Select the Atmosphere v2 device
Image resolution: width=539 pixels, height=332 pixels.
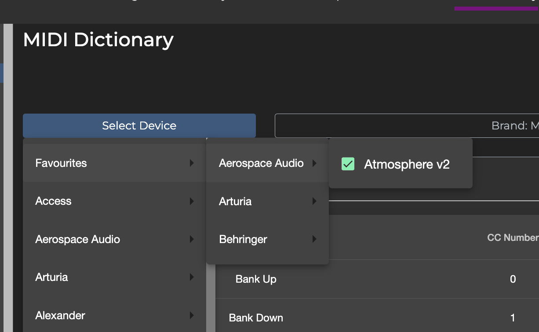[406, 164]
